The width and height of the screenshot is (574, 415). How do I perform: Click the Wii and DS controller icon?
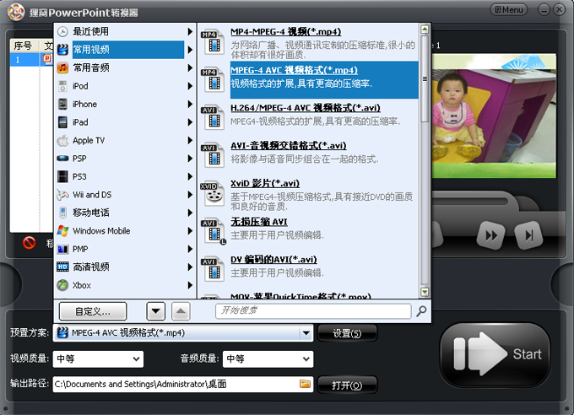point(63,195)
